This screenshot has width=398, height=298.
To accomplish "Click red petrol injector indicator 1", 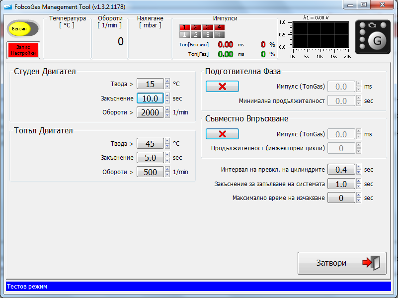I will click(x=184, y=27).
